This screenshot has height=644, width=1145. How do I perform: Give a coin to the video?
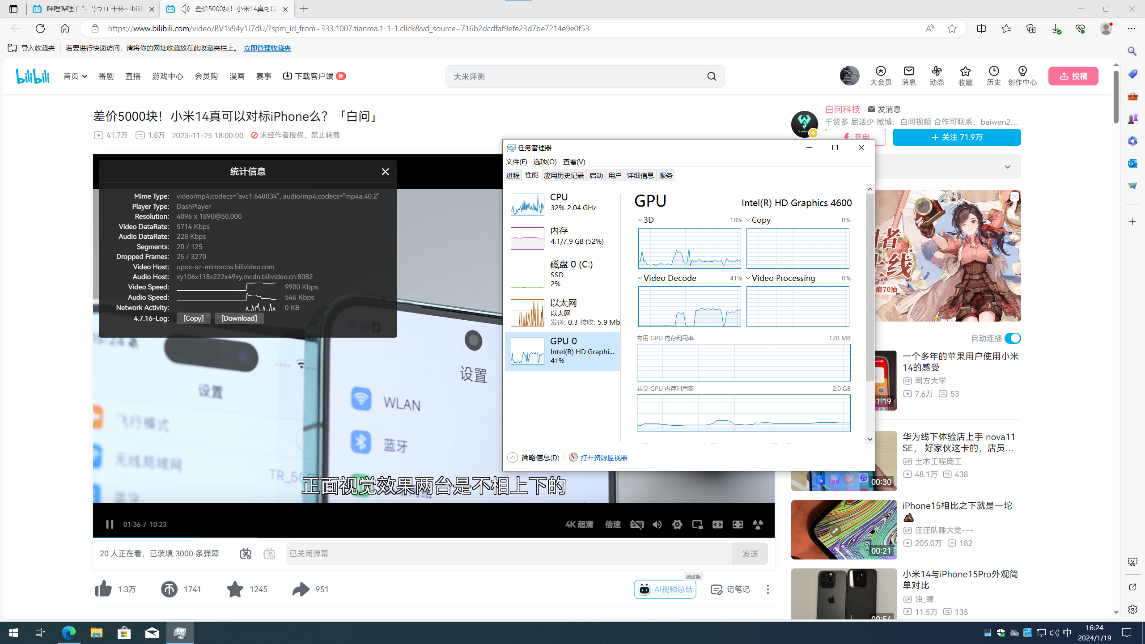pyautogui.click(x=169, y=589)
